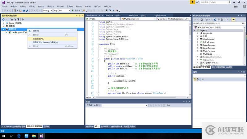Expand the Azure node in Server Explorer
Screen dimensions: 247x139
[x=4, y=23]
